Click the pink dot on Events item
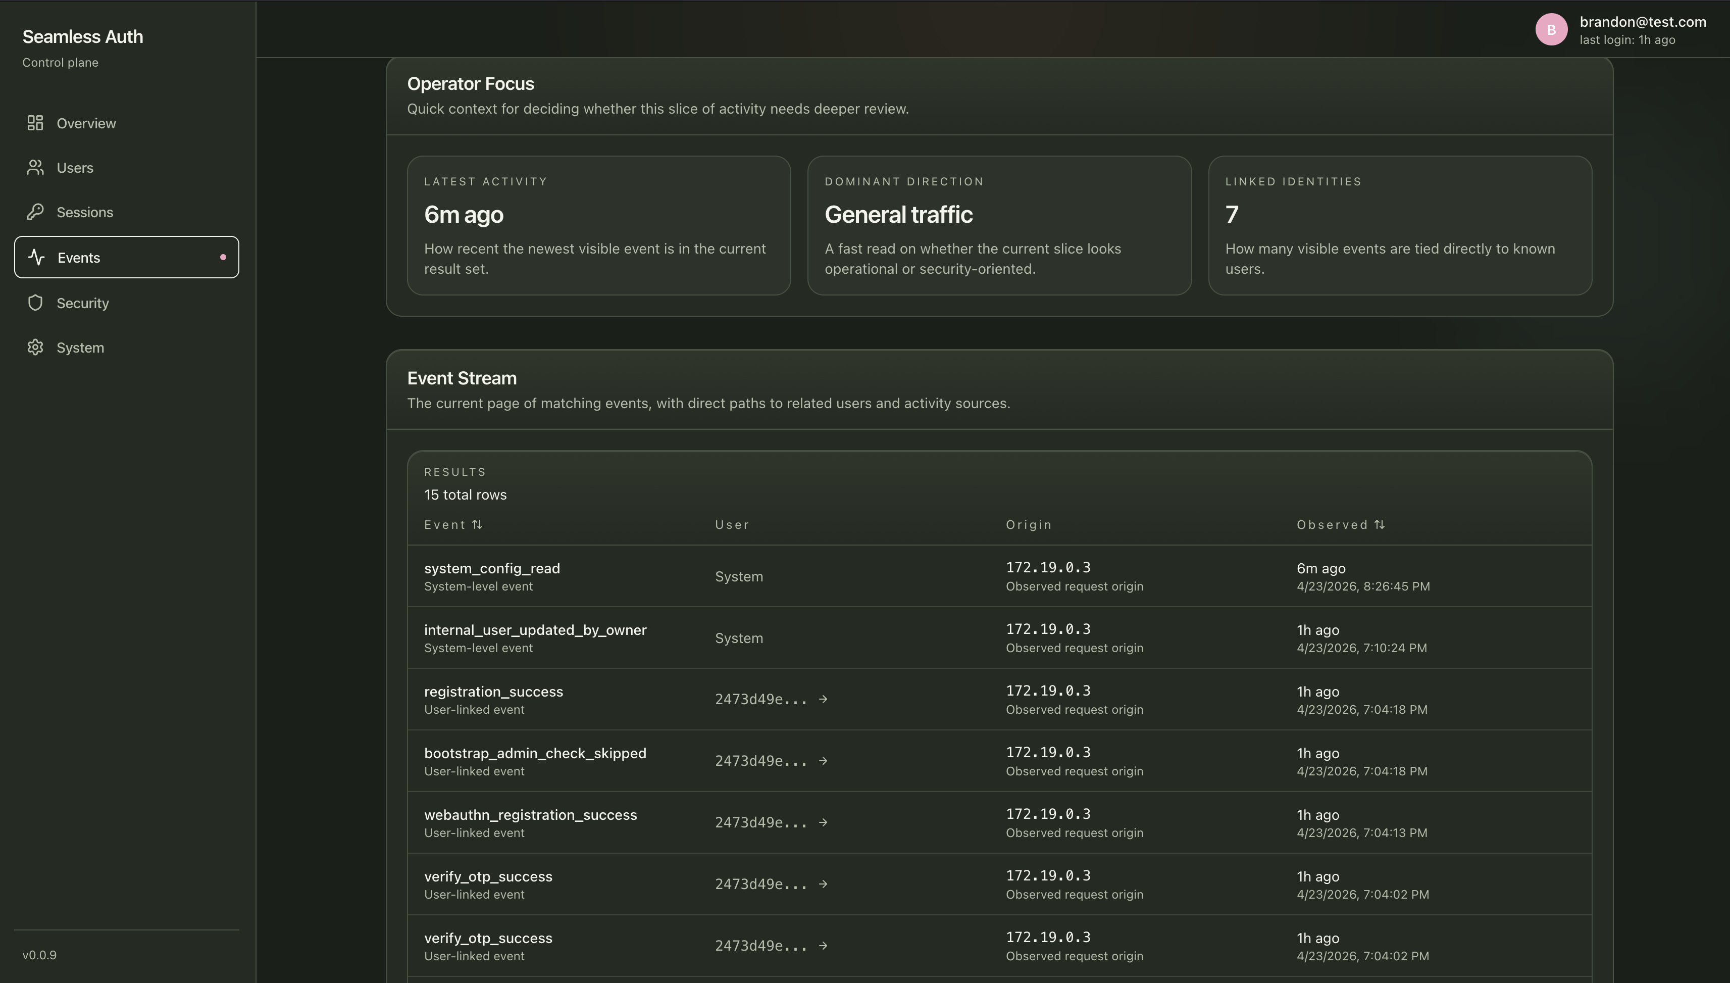Viewport: 1730px width, 983px height. (223, 257)
